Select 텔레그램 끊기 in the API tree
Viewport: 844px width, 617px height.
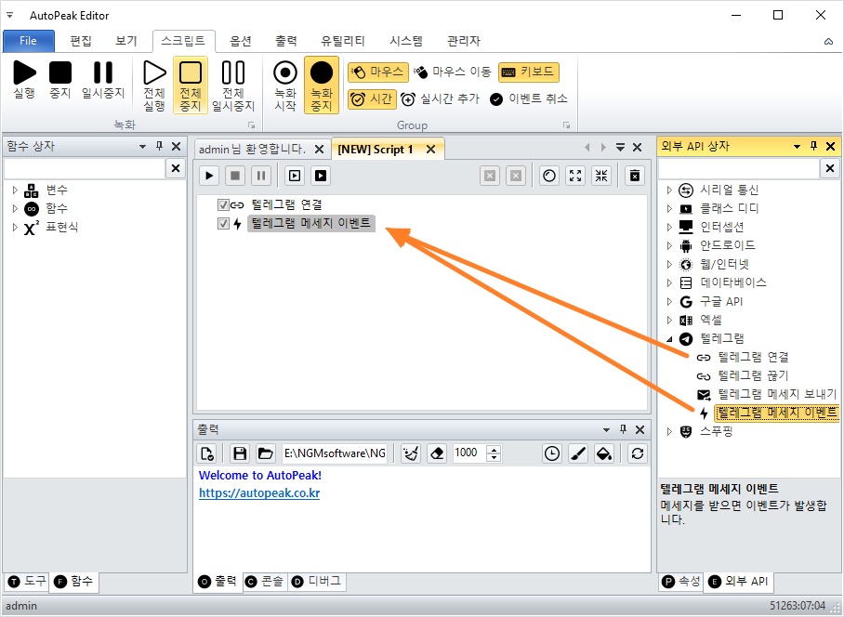point(753,375)
